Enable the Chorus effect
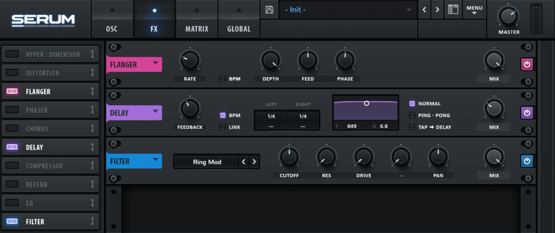Screen dimensions: 555x233 (x=13, y=129)
